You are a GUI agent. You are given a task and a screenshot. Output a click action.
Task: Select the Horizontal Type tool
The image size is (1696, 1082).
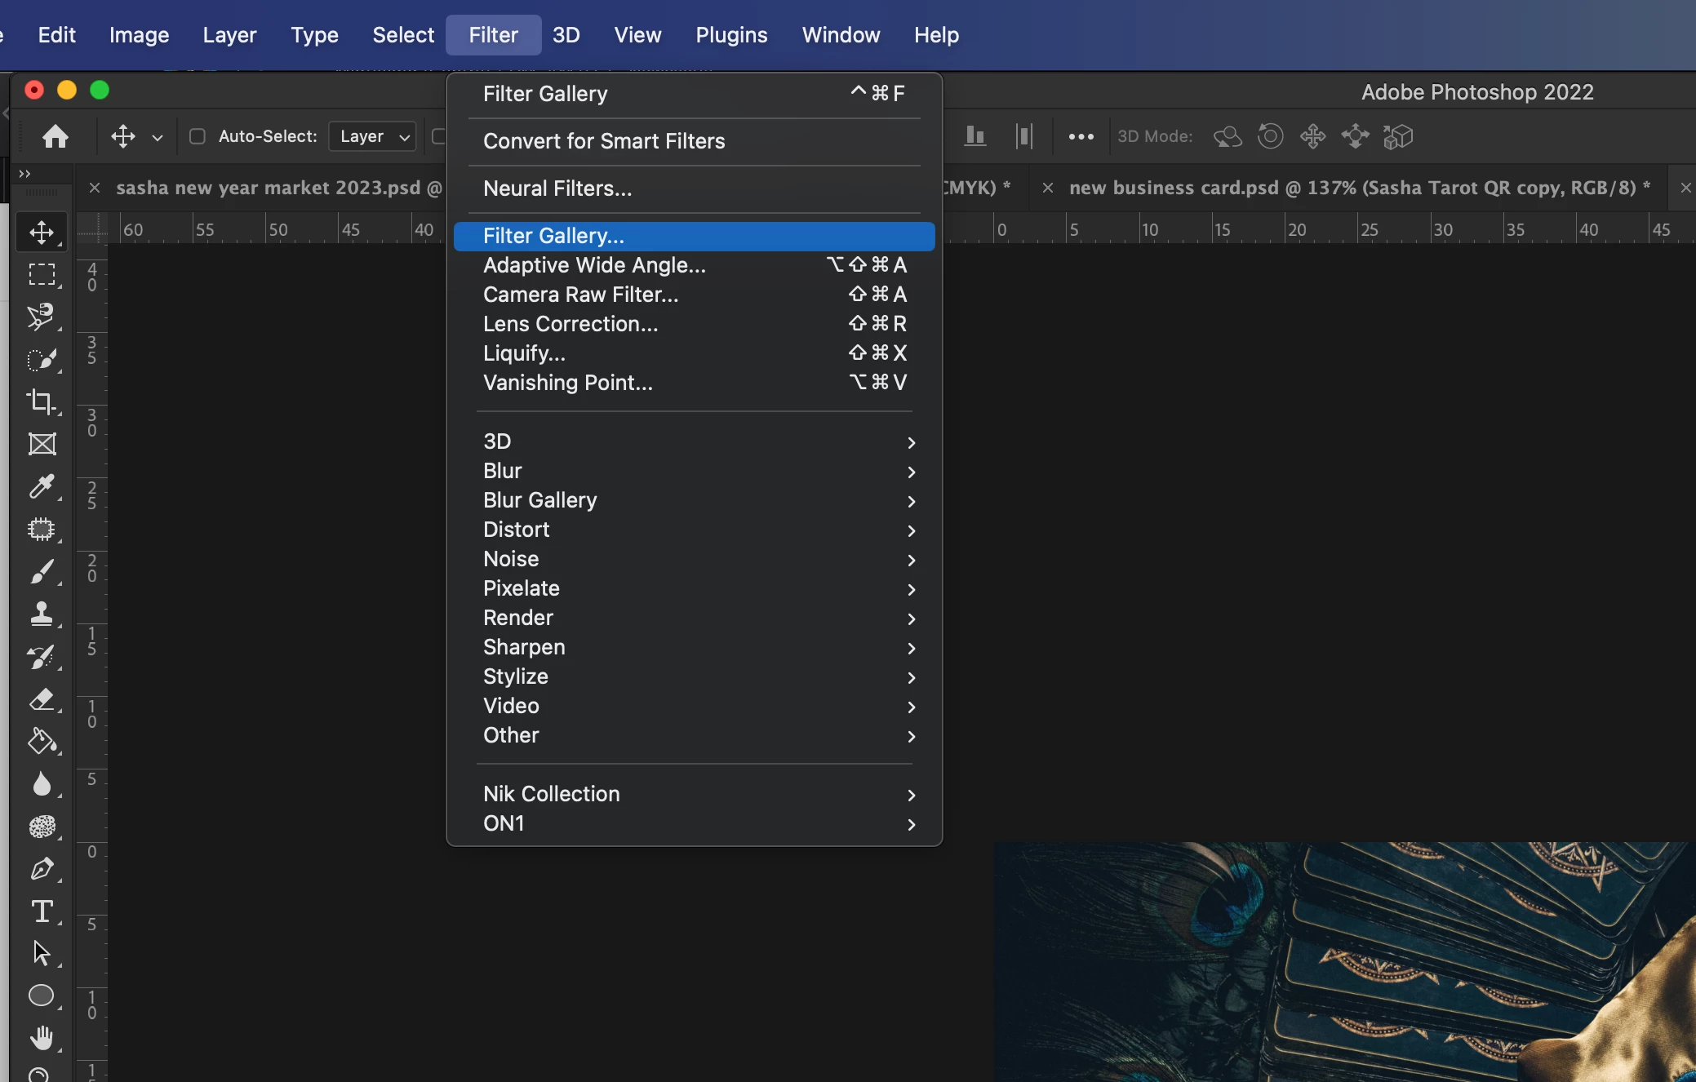click(42, 911)
